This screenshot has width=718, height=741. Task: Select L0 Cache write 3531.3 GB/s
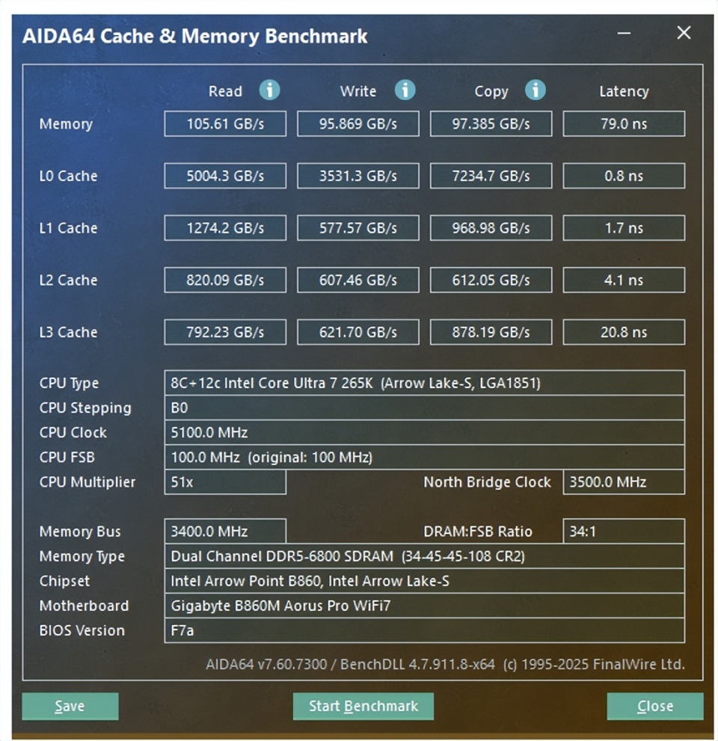click(358, 176)
